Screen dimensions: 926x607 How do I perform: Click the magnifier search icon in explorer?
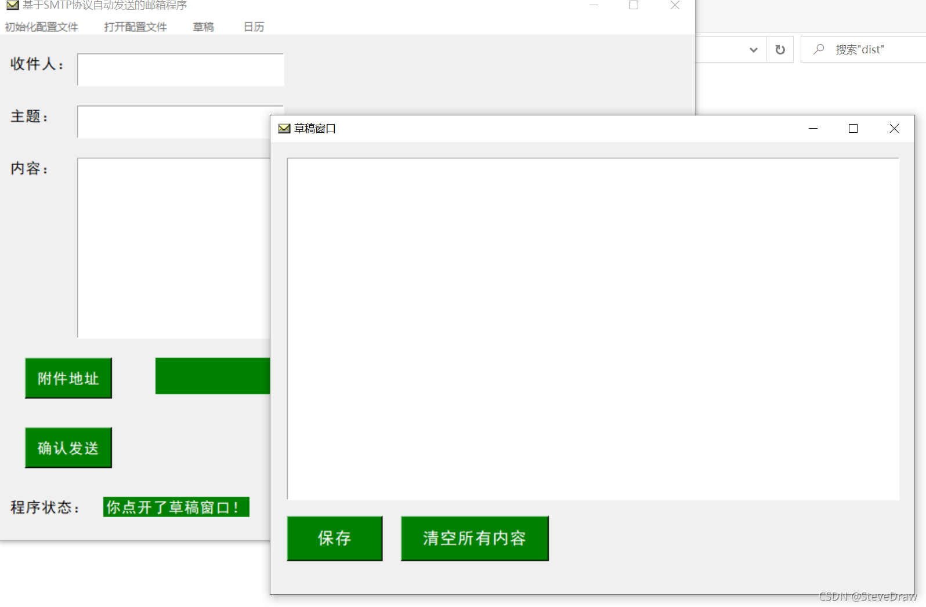point(819,49)
